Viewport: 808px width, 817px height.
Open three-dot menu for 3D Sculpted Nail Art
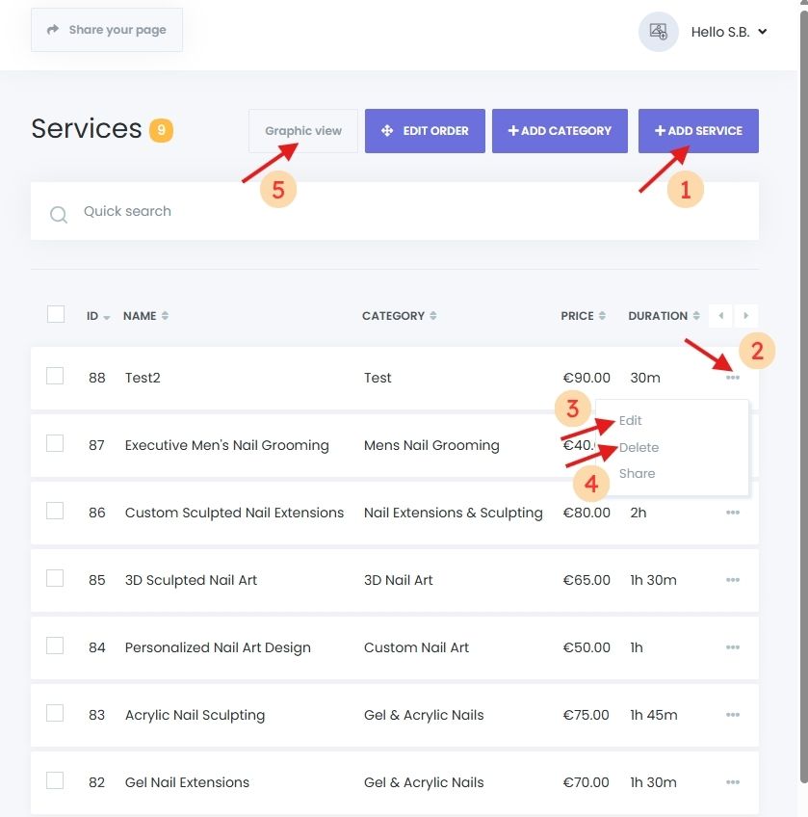pos(733,580)
